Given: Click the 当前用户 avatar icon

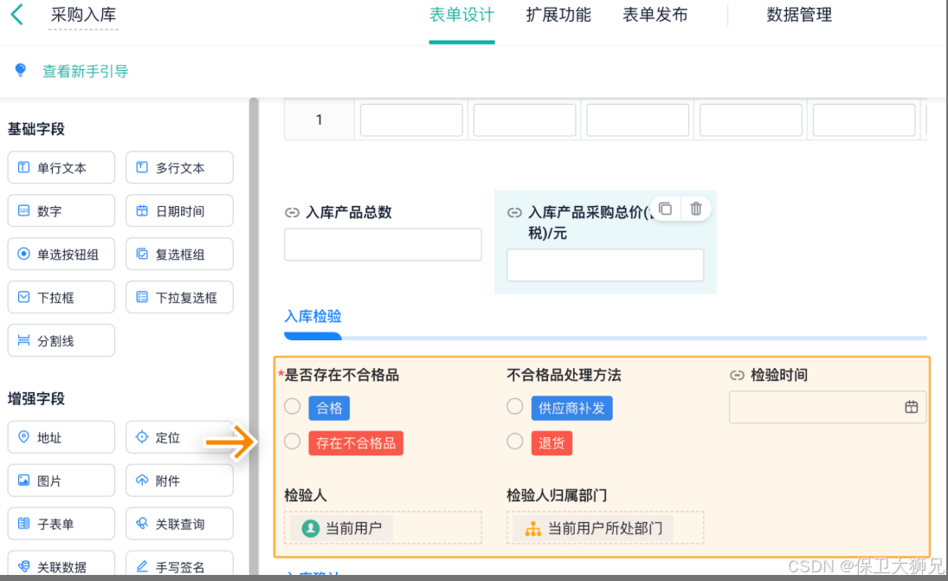Looking at the screenshot, I should point(310,528).
